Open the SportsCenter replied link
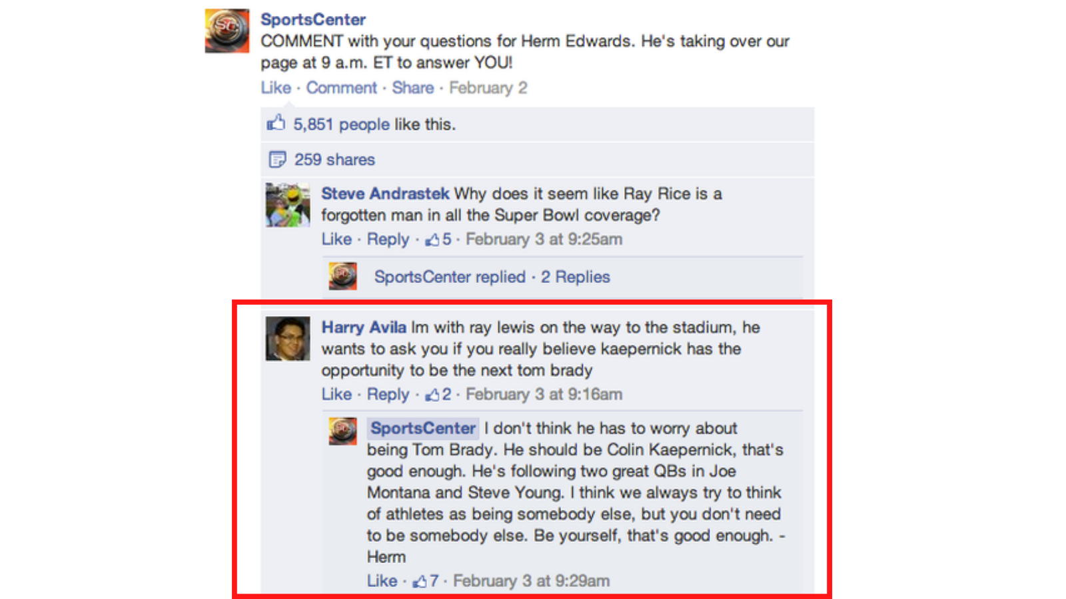 [x=450, y=277]
